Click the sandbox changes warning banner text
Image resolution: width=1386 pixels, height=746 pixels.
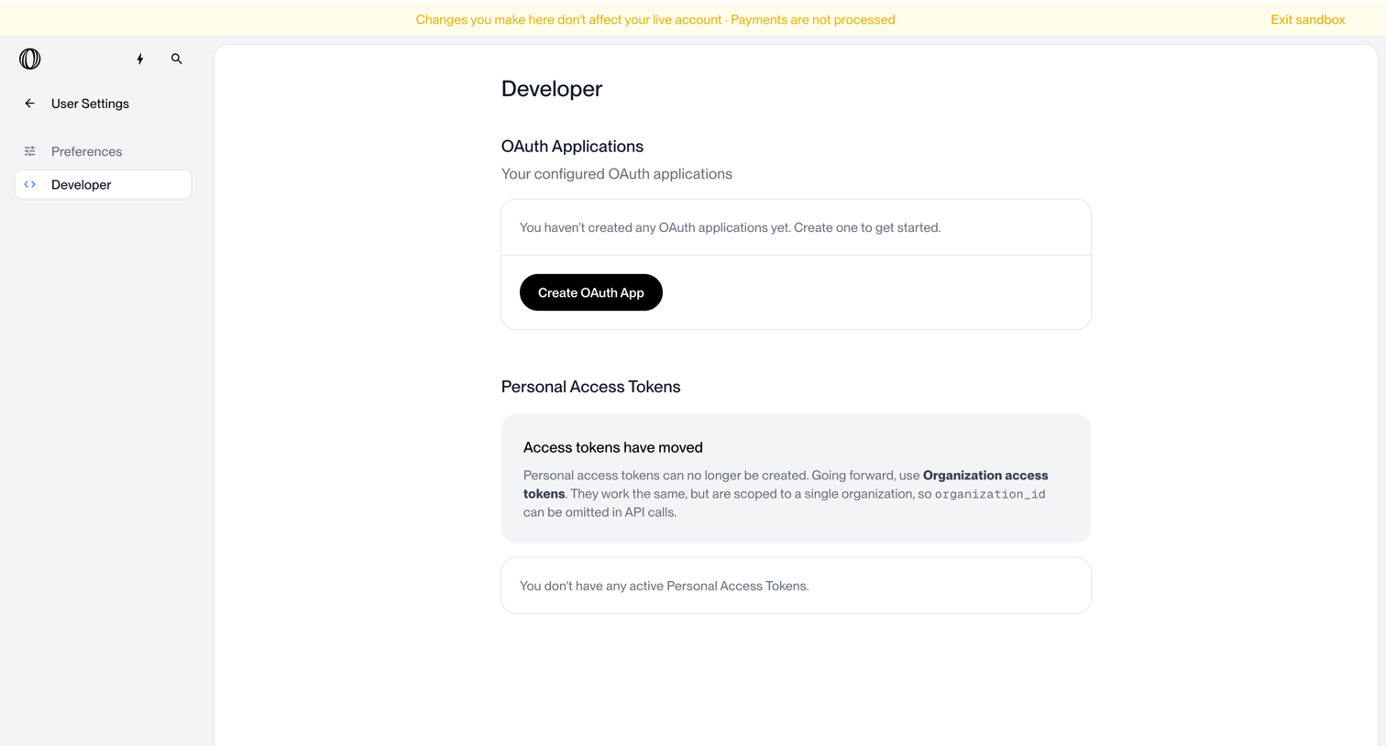[x=655, y=19]
